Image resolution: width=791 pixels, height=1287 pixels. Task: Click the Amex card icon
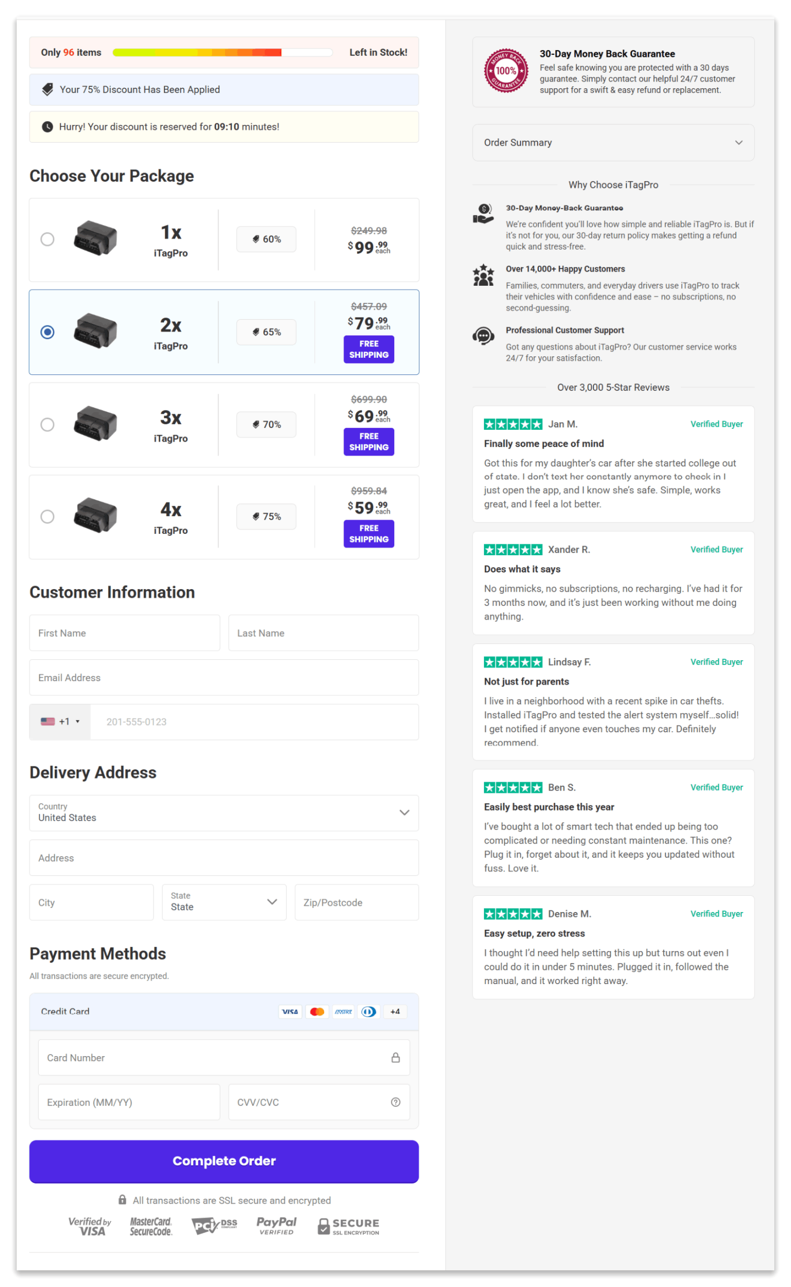point(343,1012)
